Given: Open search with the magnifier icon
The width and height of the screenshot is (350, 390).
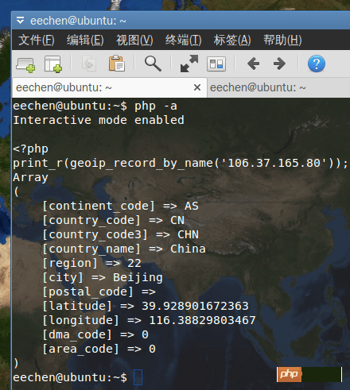Looking at the screenshot, I should [x=153, y=64].
